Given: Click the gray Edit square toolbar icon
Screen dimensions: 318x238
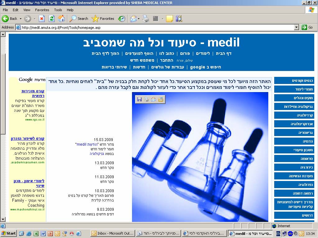Looking at the screenshot, I should pyautogui.click(x=156, y=19).
